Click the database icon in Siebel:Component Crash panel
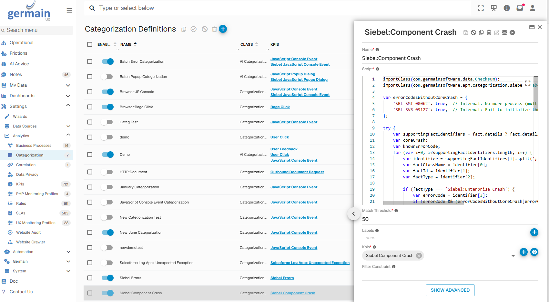 click(504, 33)
